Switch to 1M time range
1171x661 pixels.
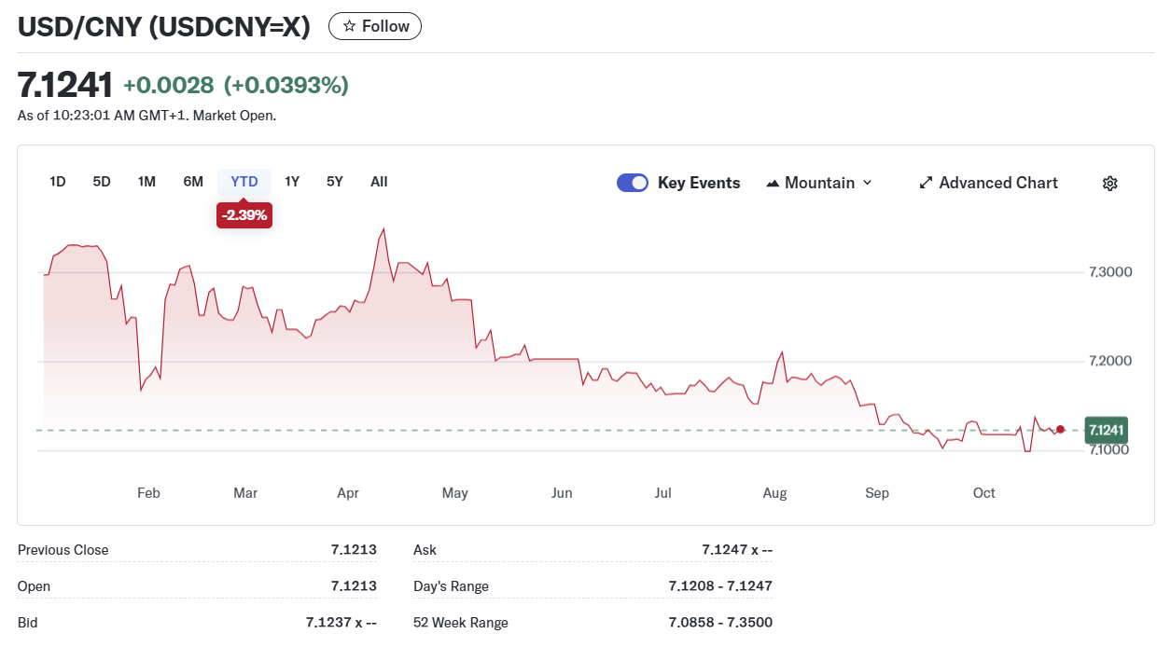[x=146, y=182]
